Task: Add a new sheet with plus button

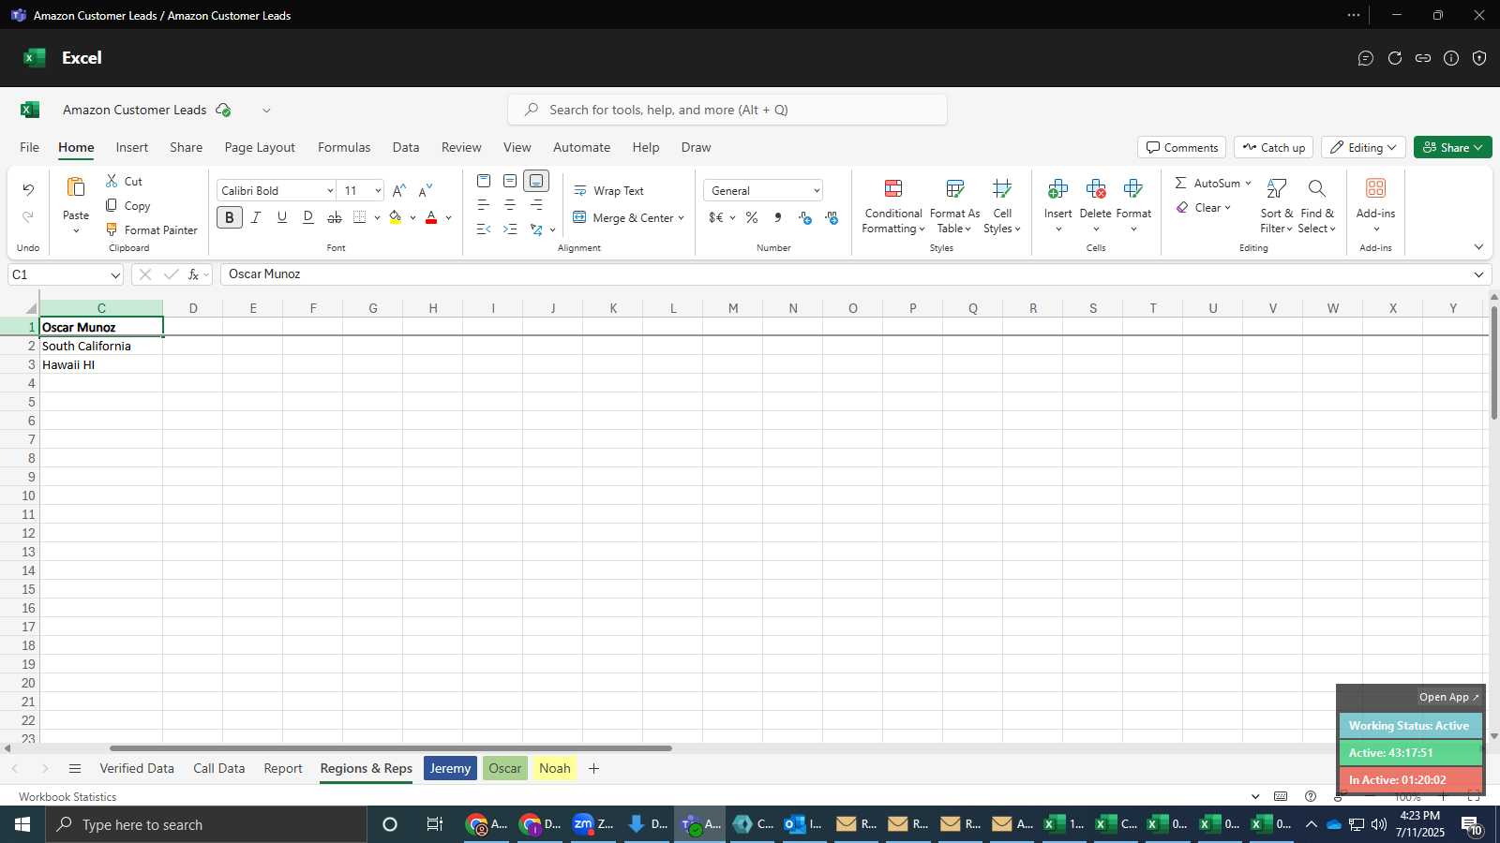Action: [x=593, y=768]
